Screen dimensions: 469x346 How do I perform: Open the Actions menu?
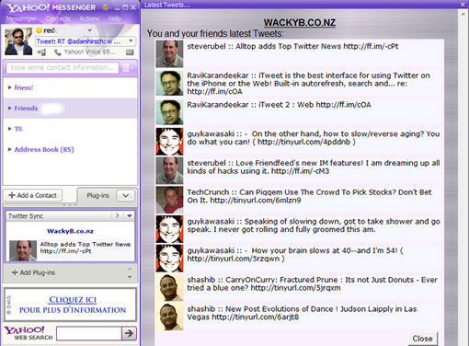[x=89, y=18]
